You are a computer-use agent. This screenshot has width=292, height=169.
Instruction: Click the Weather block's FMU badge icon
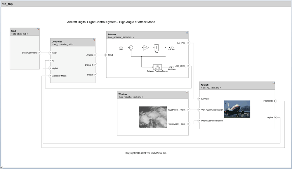(187, 92)
